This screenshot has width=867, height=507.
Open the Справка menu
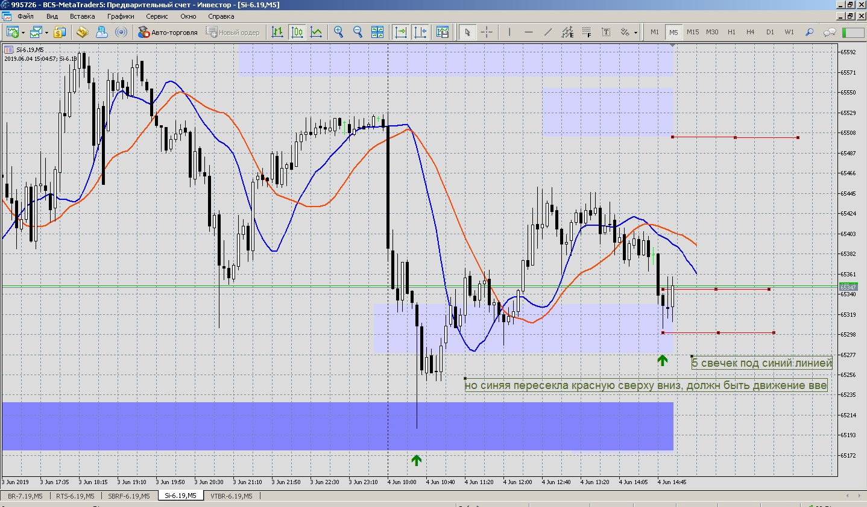click(221, 16)
